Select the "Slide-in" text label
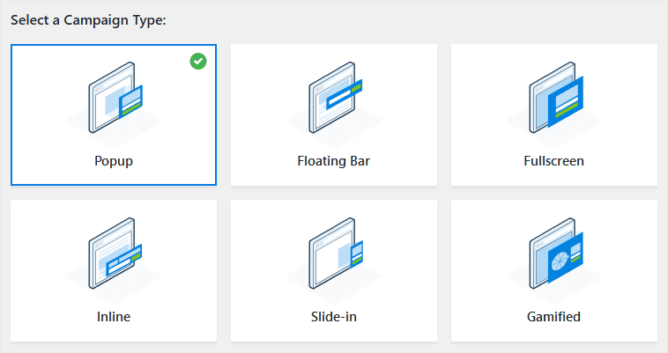668x353 pixels. pyautogui.click(x=334, y=317)
